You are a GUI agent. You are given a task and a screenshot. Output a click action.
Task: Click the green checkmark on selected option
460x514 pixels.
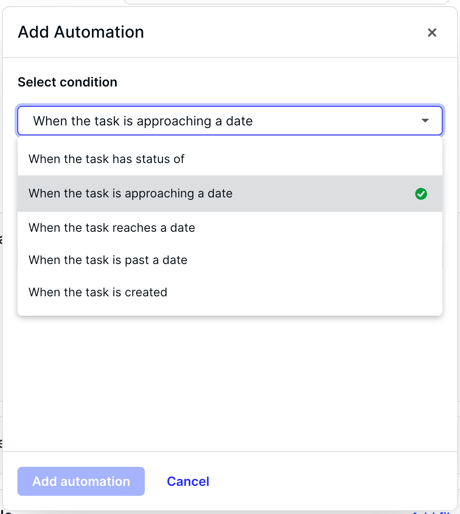[421, 194]
